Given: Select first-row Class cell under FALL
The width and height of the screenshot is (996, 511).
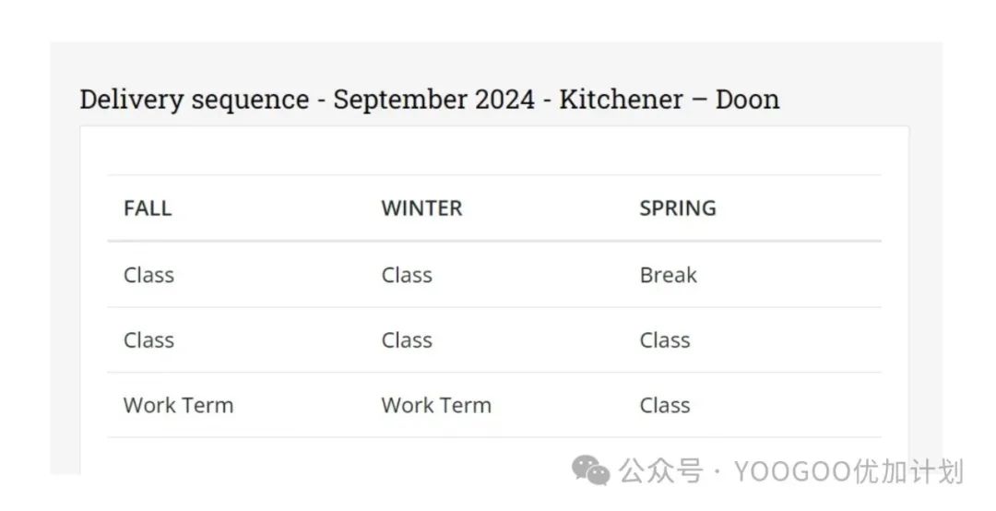Looking at the screenshot, I should 148,275.
